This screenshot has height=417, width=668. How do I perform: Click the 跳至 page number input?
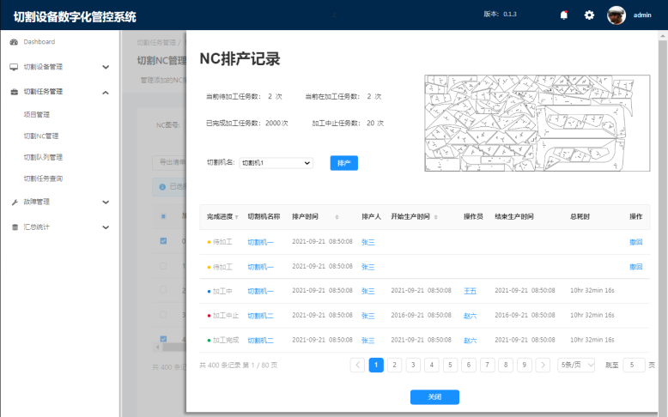[634, 365]
